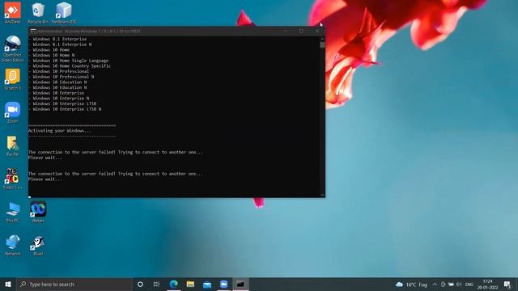518x291 pixels.
Task: Open File Explorer from the taskbar
Action: point(190,284)
